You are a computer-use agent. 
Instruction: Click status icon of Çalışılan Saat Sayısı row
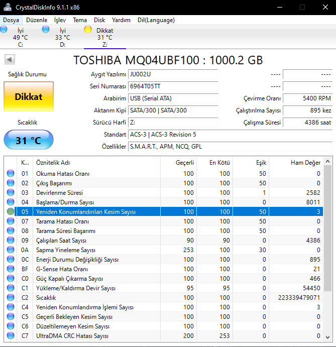tap(11, 240)
